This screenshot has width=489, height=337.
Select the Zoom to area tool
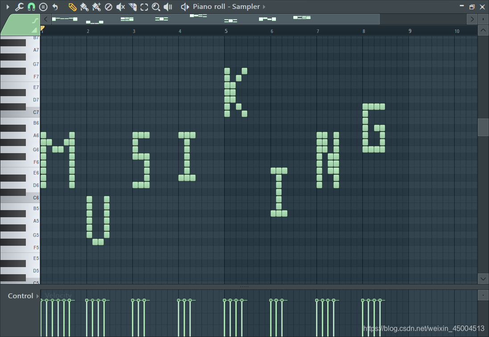click(156, 7)
